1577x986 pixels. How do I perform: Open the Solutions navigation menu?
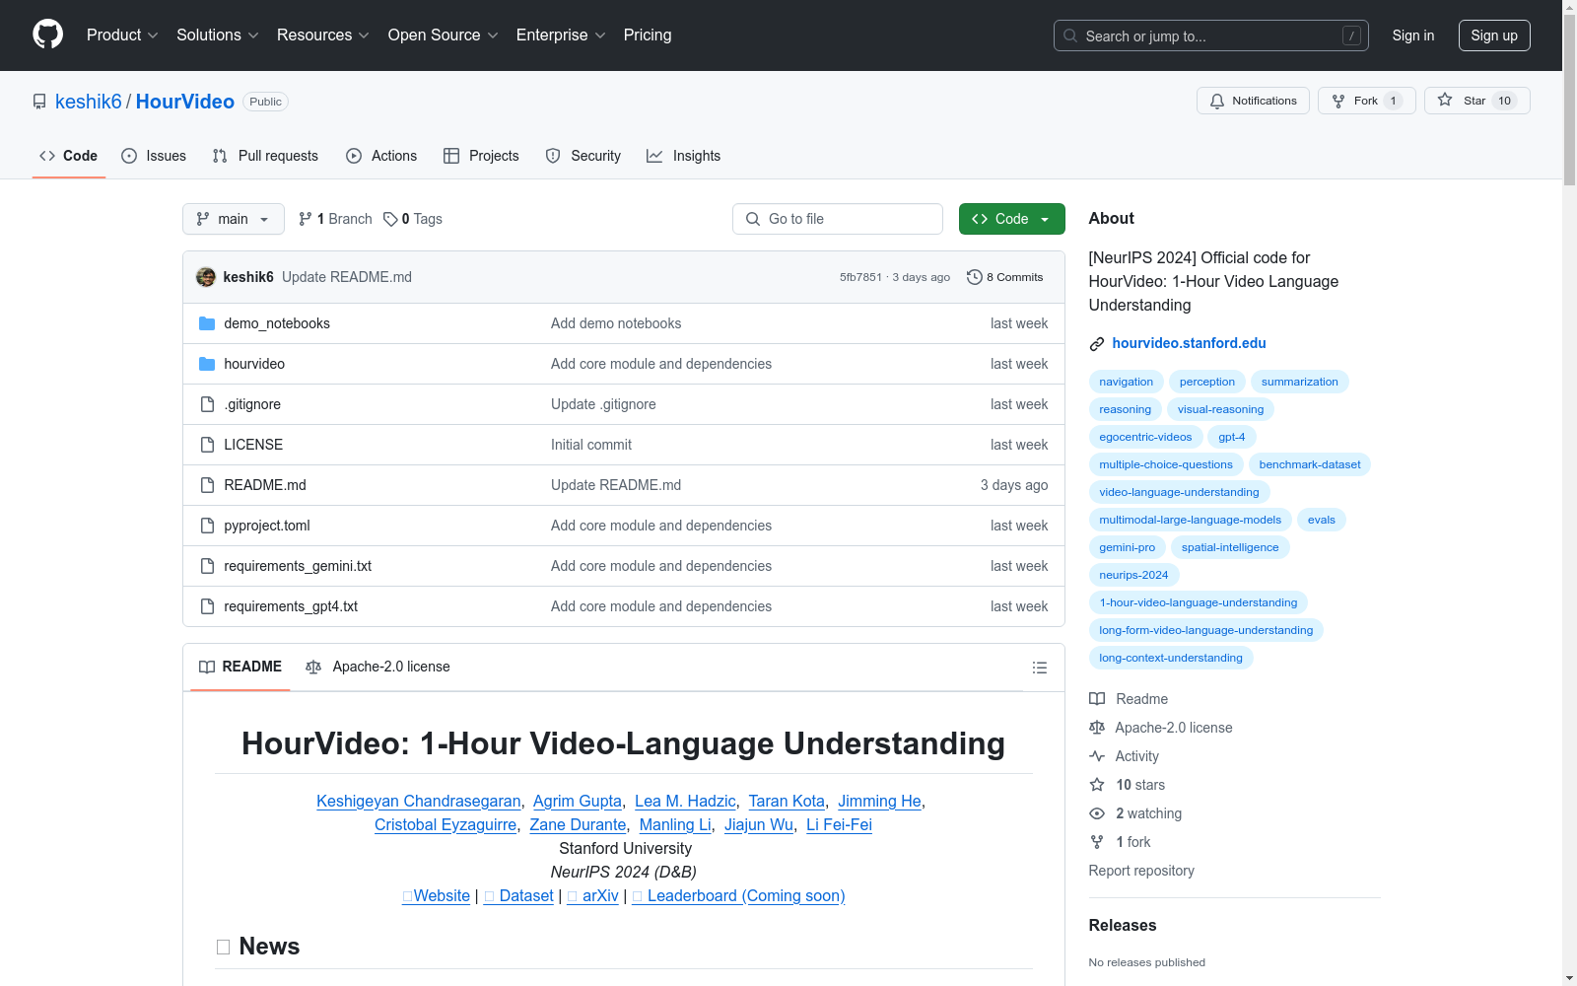tap(217, 35)
